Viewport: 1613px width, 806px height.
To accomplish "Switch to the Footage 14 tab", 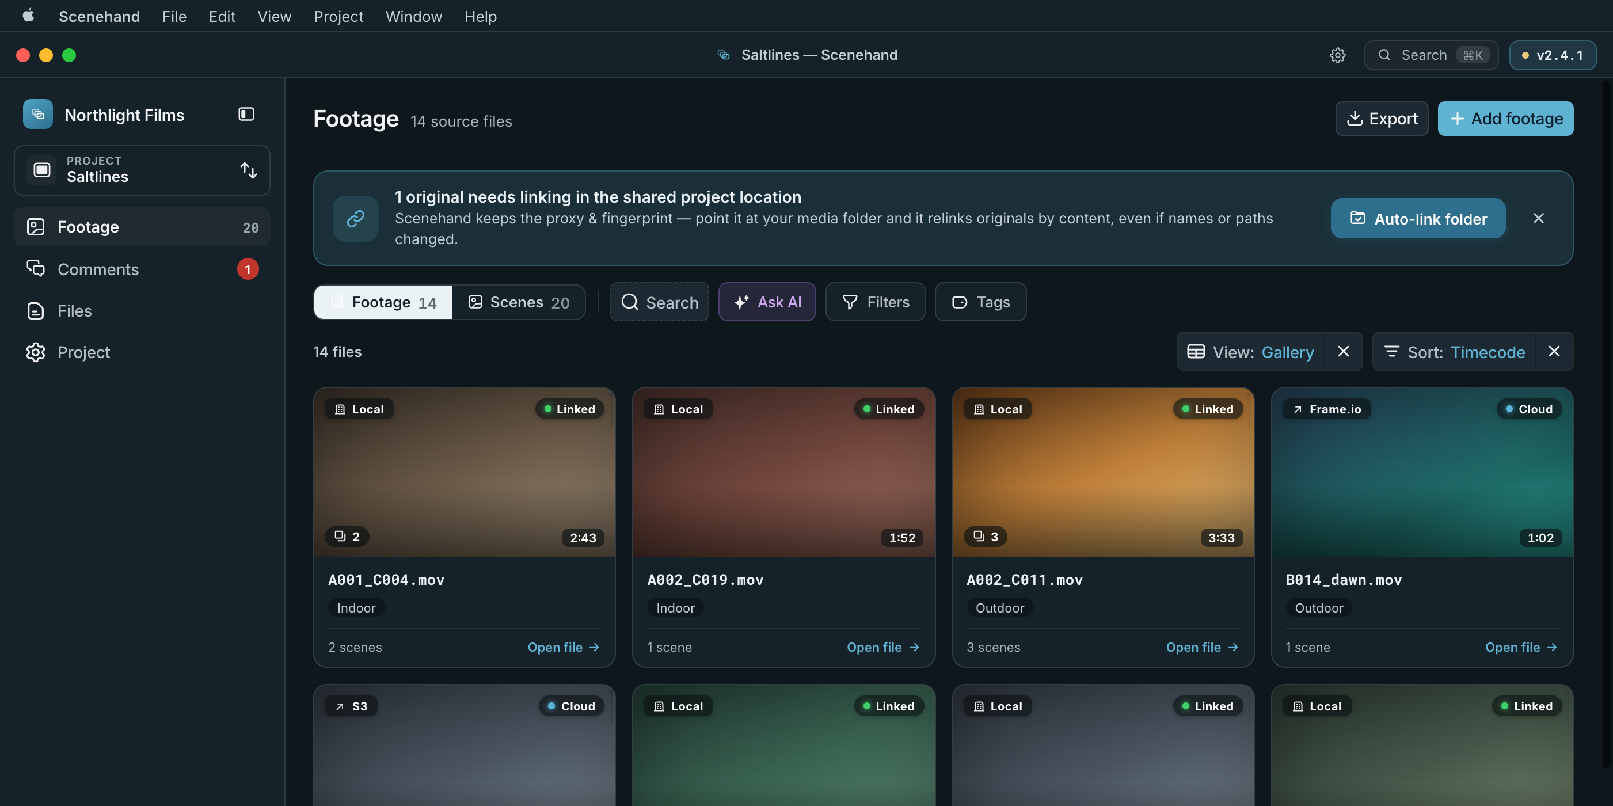I will pyautogui.click(x=383, y=302).
